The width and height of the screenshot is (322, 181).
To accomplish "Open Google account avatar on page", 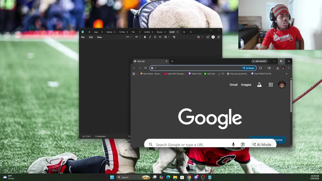I will (282, 85).
